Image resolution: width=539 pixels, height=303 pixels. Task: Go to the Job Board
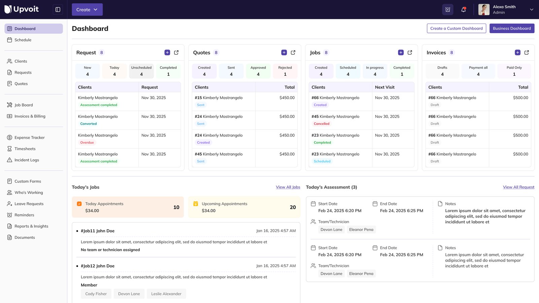point(24,105)
